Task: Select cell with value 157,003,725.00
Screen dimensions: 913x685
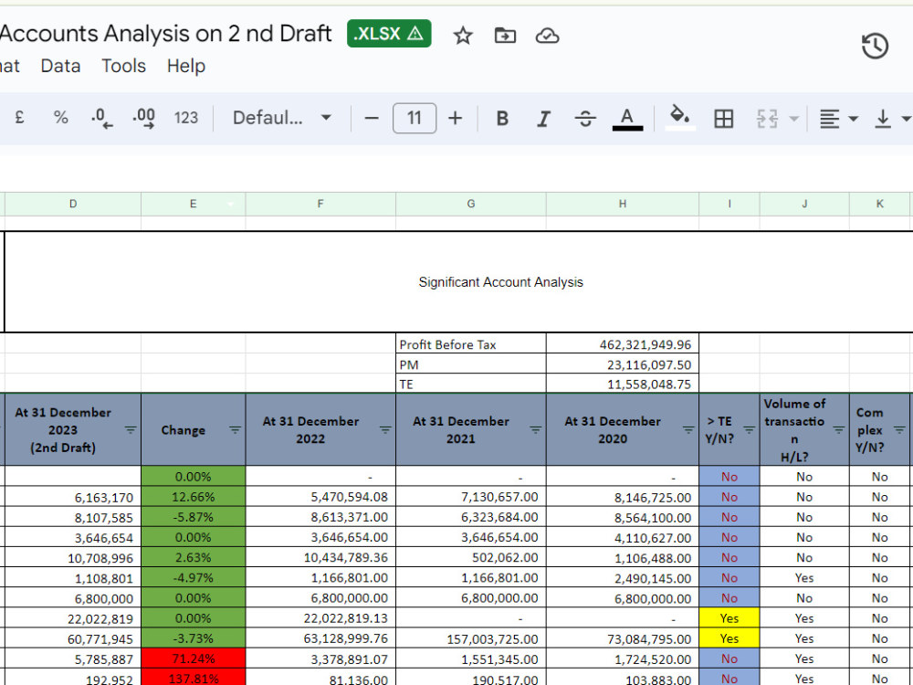Action: (x=470, y=638)
